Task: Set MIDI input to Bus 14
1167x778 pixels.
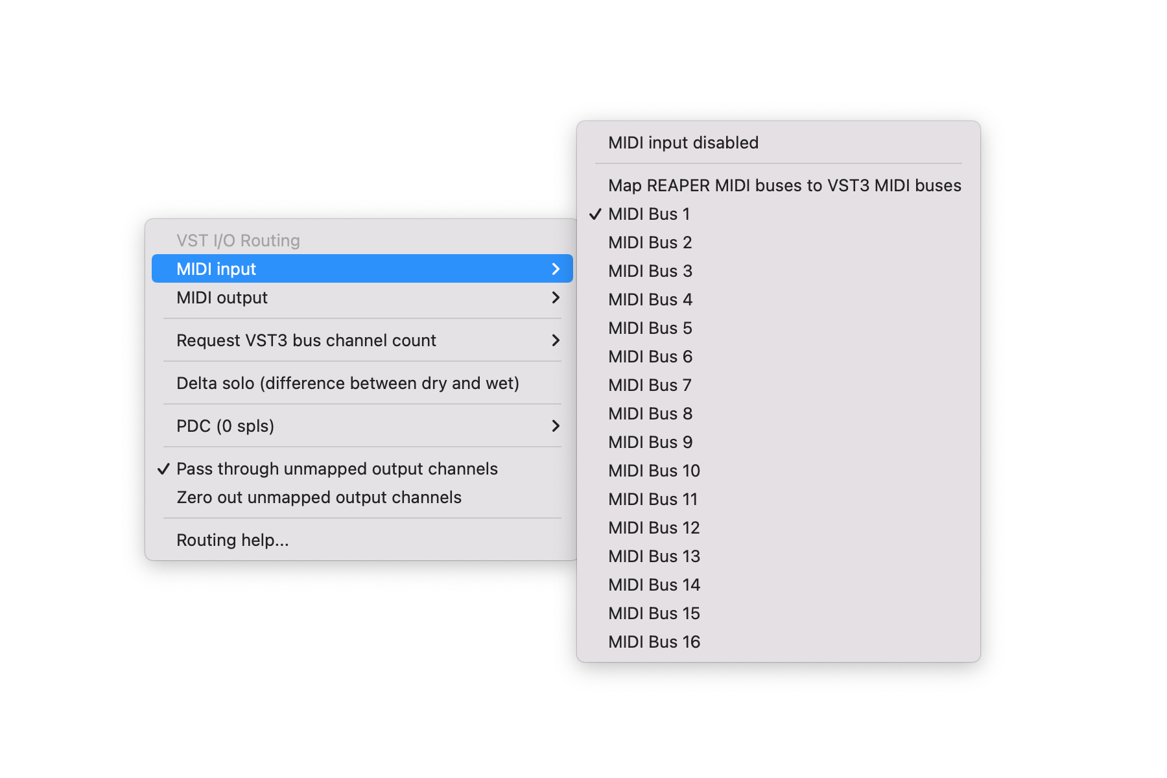Action: [654, 585]
